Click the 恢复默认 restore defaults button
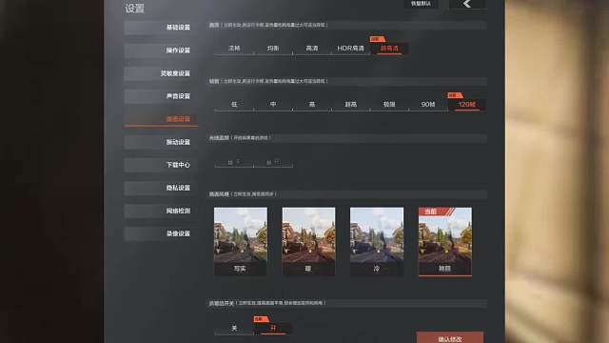The width and height of the screenshot is (609, 343). [421, 4]
